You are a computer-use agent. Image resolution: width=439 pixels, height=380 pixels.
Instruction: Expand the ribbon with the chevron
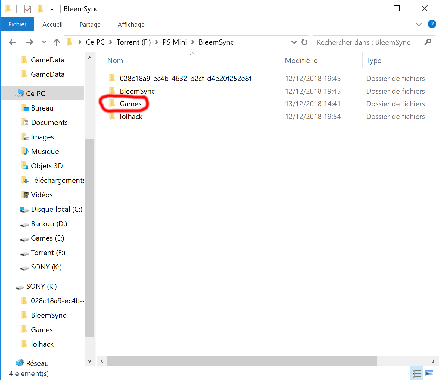click(x=419, y=24)
